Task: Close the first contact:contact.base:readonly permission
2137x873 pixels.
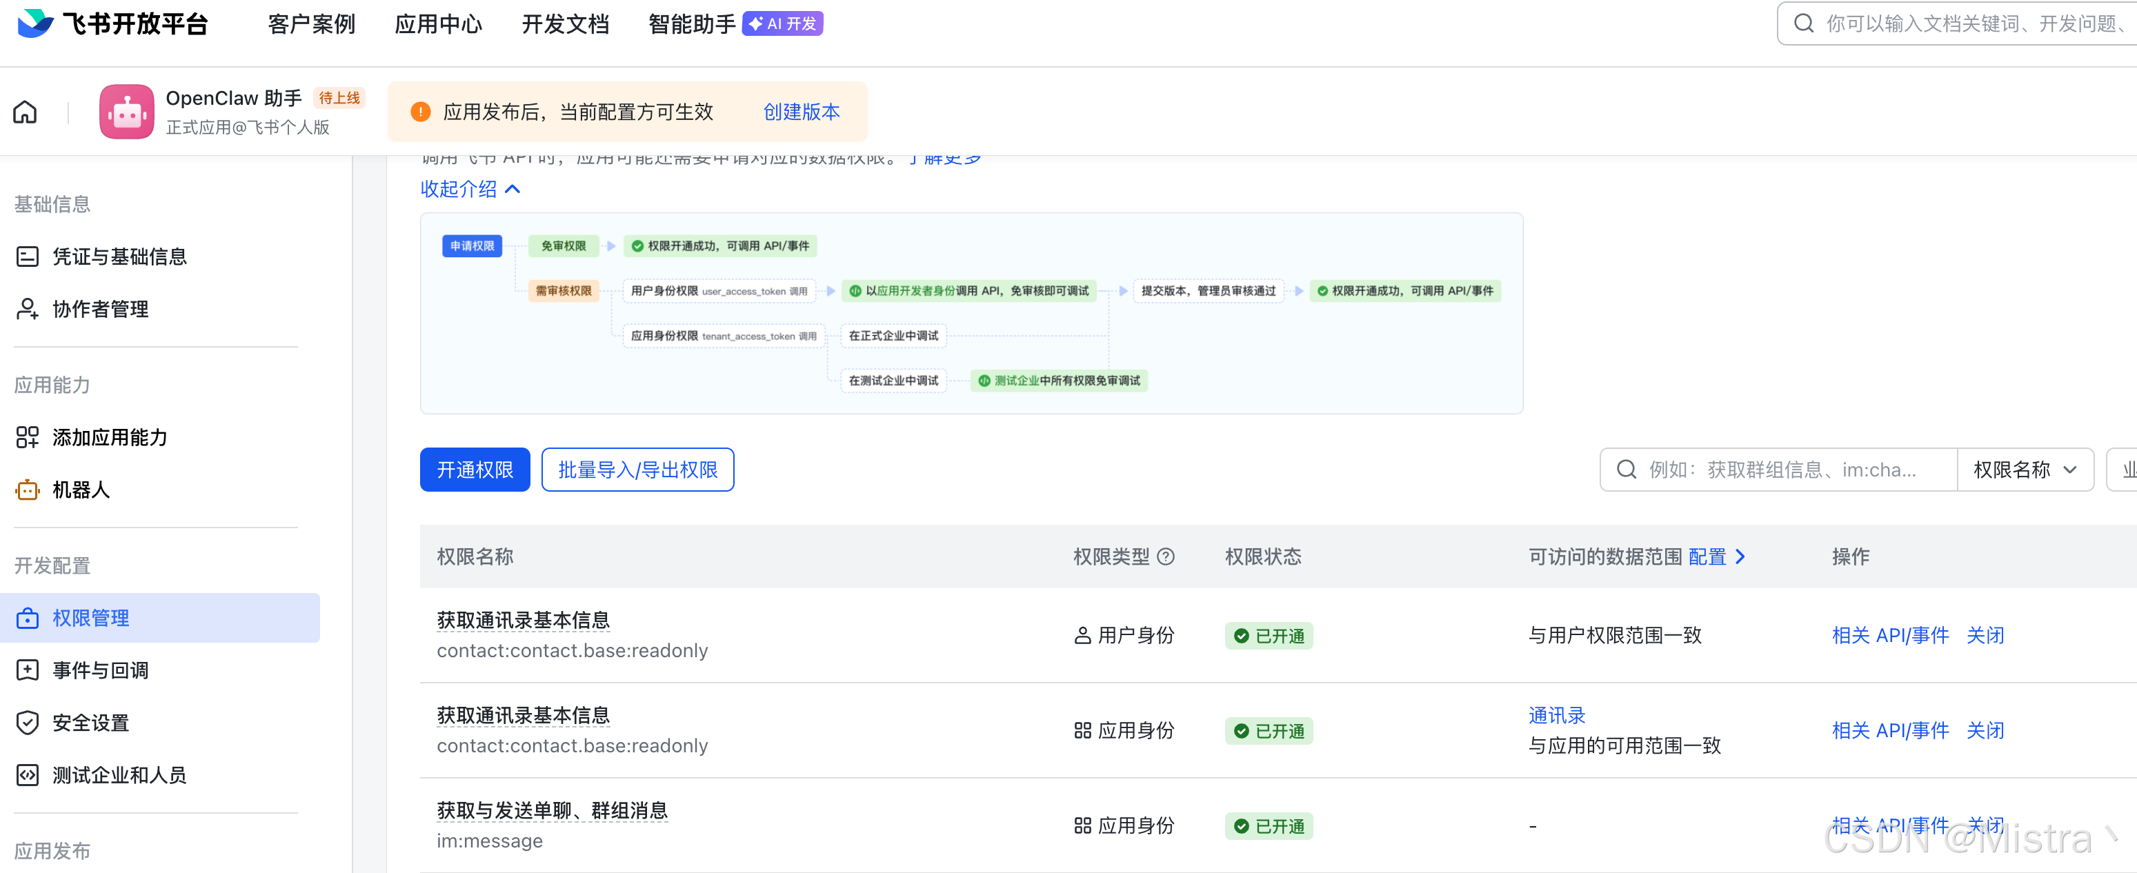Action: (x=1986, y=635)
